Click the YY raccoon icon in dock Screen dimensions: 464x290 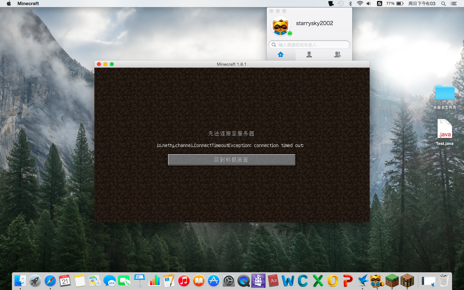coord(377,281)
